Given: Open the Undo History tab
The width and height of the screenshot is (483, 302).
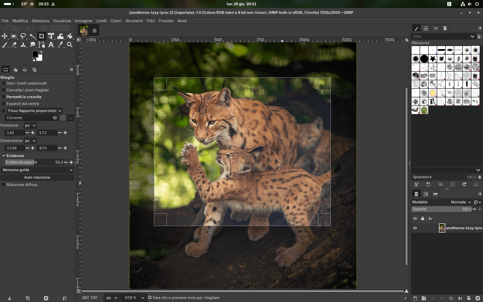Looking at the screenshot, I should point(25,70).
